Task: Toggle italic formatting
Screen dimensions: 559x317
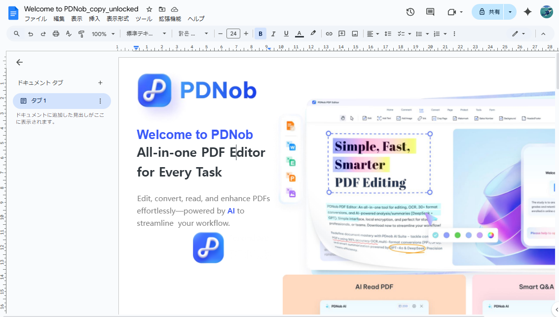Action: [x=273, y=34]
